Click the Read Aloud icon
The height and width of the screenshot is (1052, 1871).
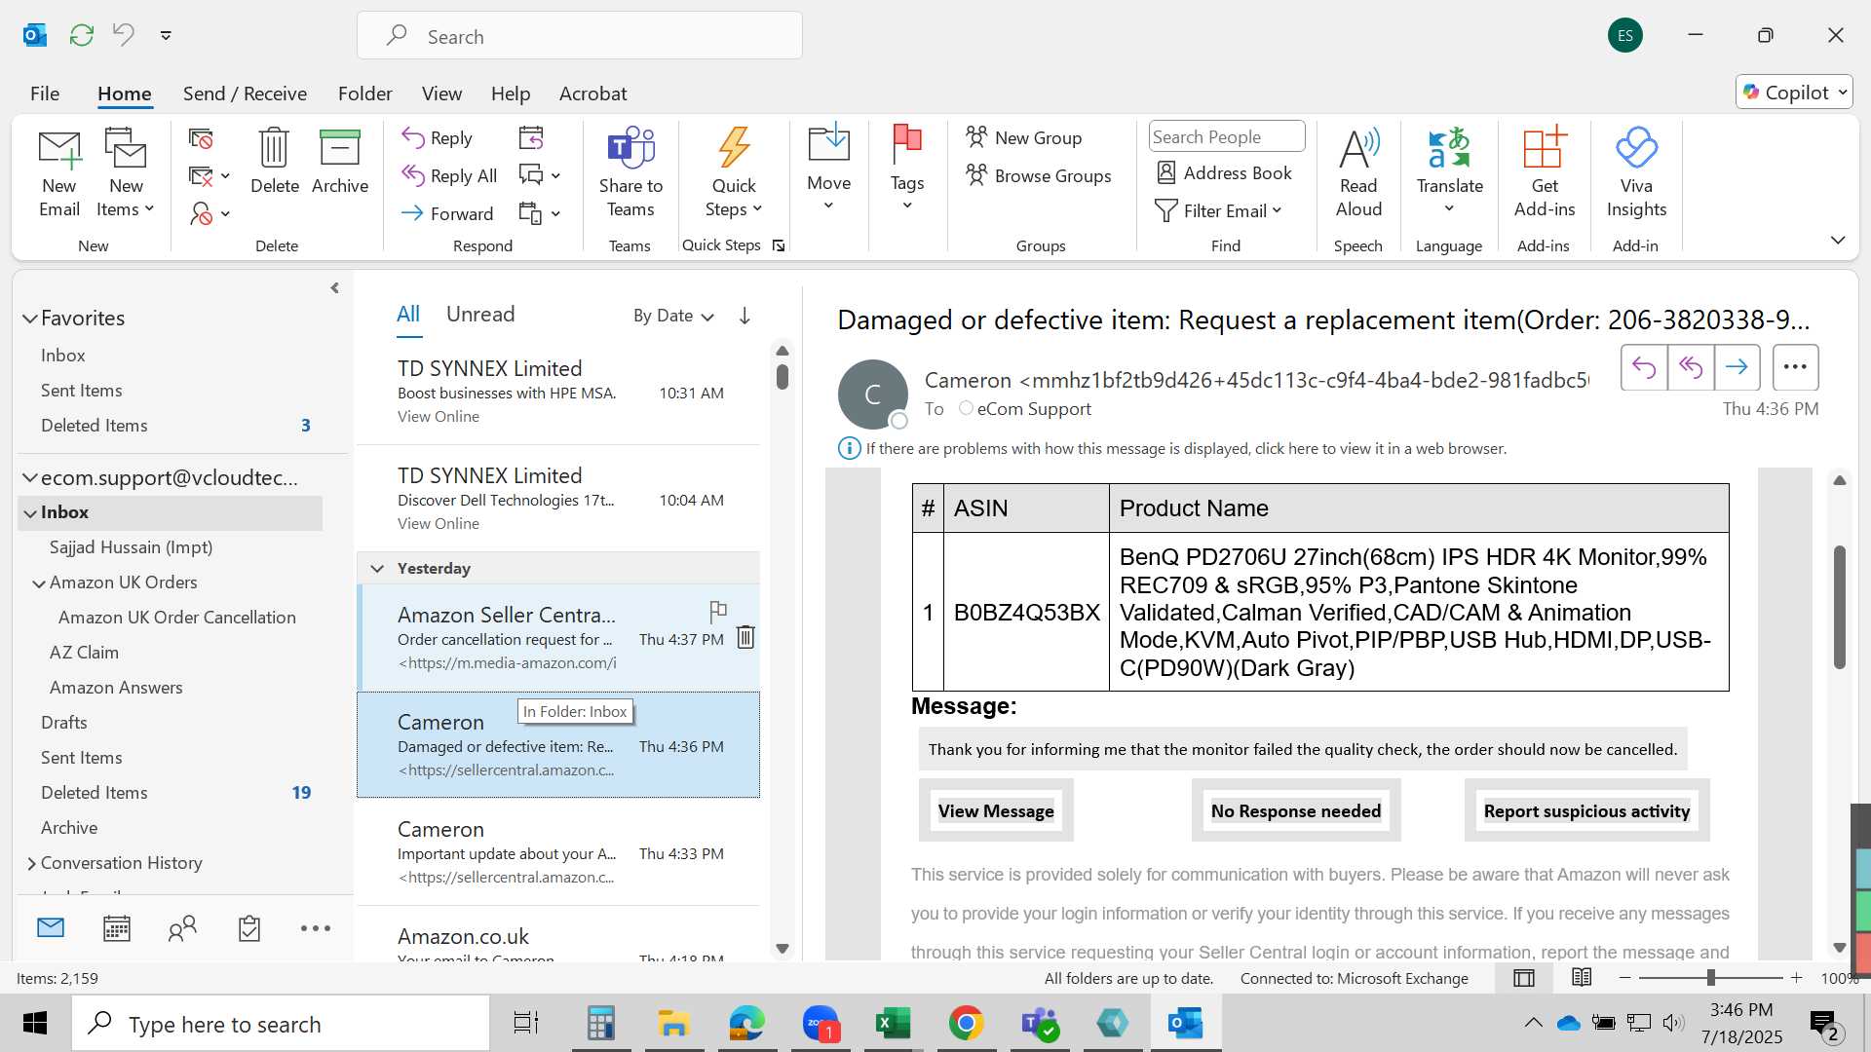[1358, 148]
